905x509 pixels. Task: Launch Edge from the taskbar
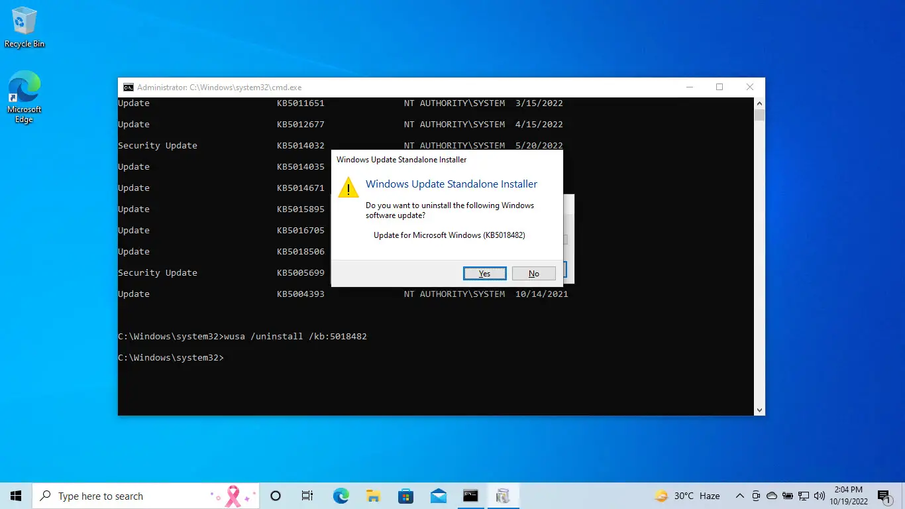(x=341, y=496)
